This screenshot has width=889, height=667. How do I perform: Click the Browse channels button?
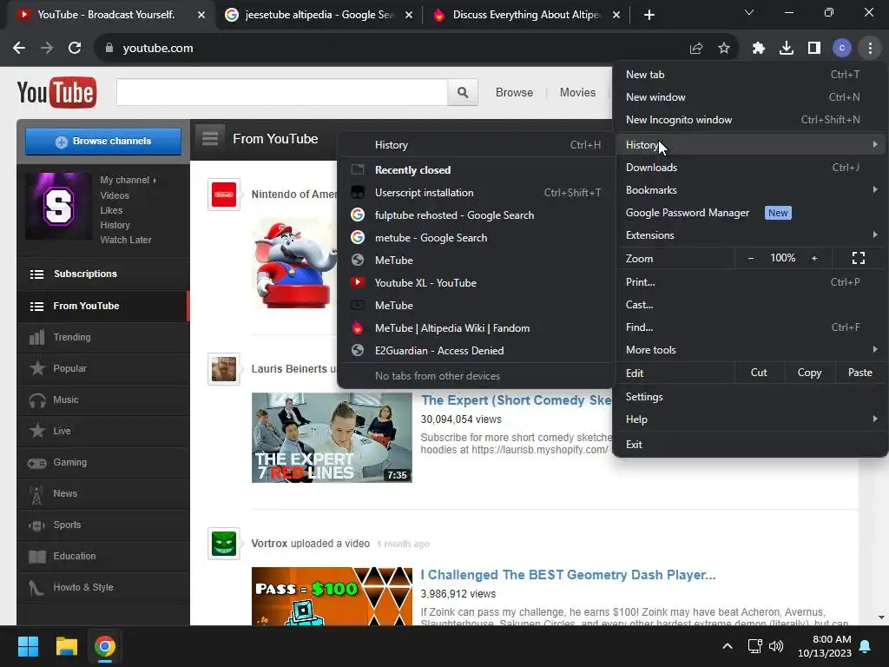(103, 142)
